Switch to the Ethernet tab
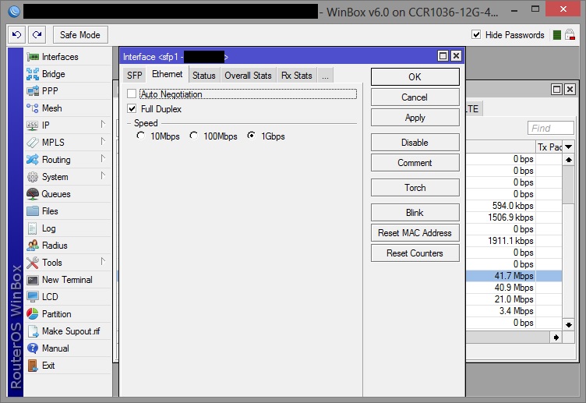 167,74
